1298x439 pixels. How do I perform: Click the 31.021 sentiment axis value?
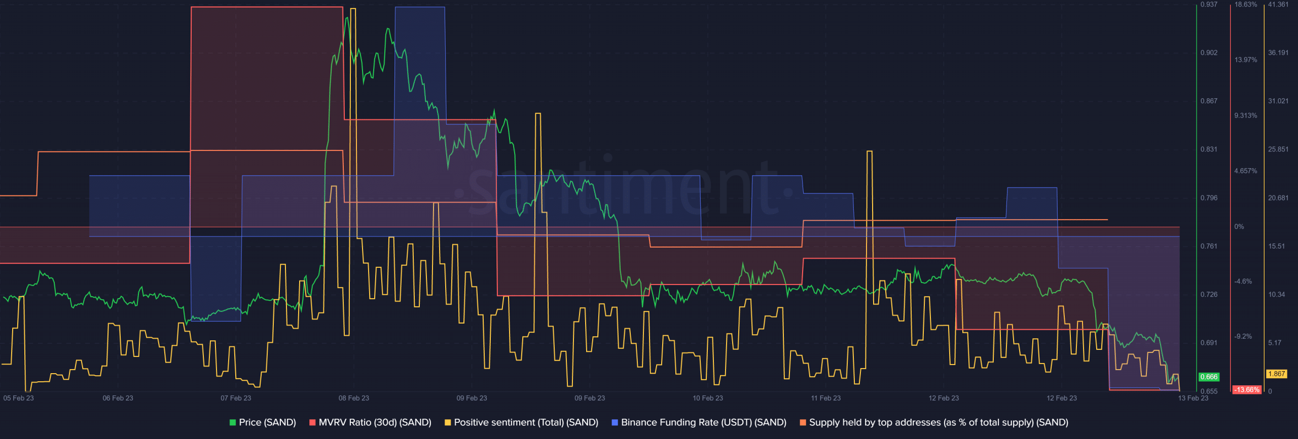(1278, 101)
